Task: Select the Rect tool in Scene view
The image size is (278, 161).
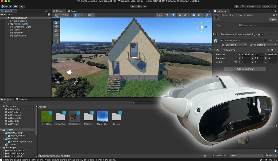Action: [56, 38]
